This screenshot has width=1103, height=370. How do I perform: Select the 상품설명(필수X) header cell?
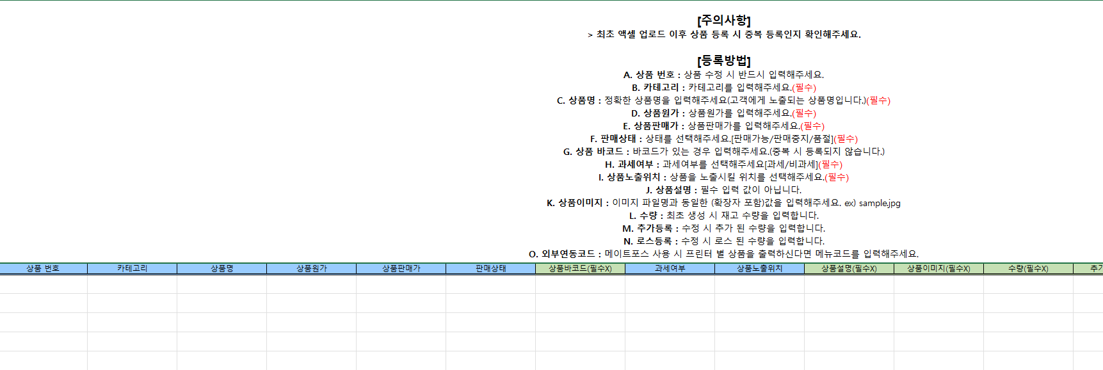pyautogui.click(x=849, y=268)
